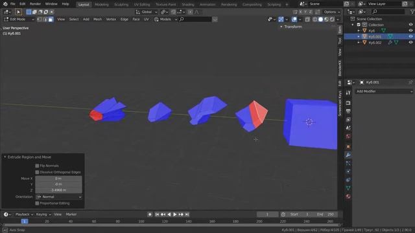Toggle the Flip Normals checkbox
The width and height of the screenshot is (415, 233).
[37, 166]
